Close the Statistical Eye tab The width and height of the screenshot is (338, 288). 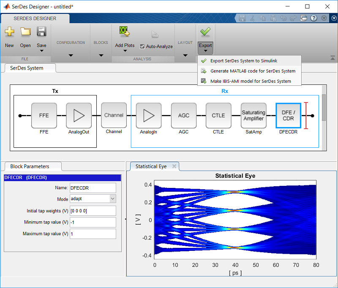[174, 166]
